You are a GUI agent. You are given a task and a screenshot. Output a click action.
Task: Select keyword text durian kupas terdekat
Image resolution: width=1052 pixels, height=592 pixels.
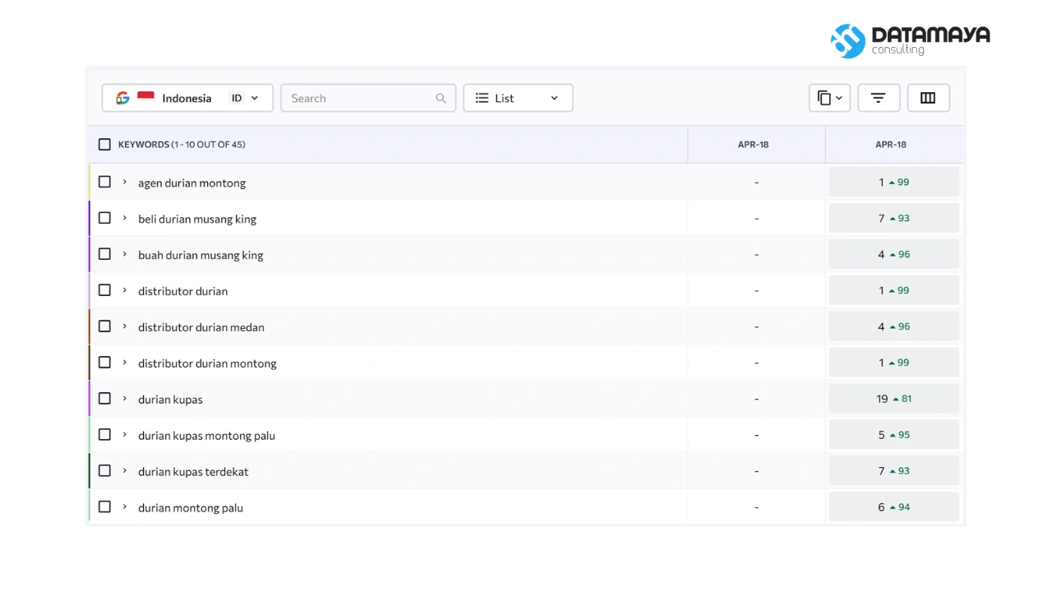coord(193,472)
